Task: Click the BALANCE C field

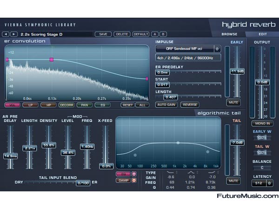Action: 262,168
